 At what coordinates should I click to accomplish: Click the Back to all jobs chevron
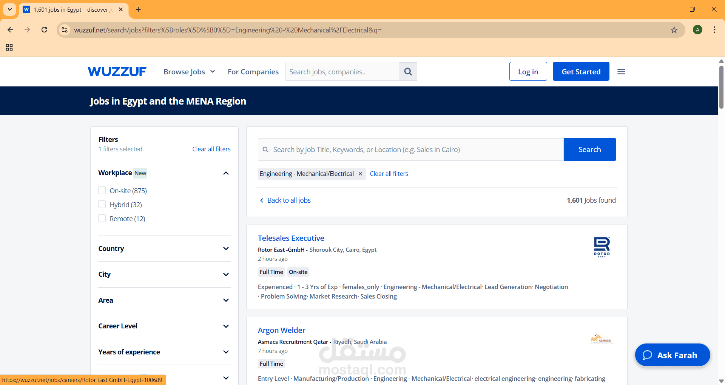point(262,200)
